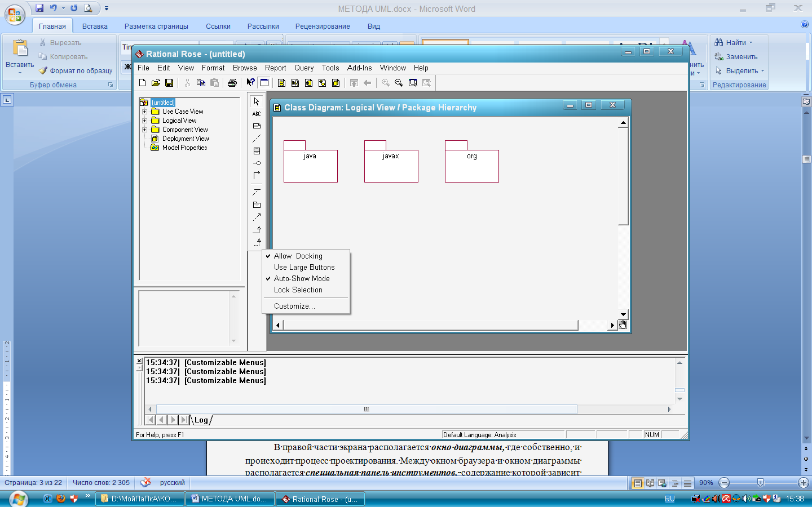Pick the Association Class tool

[x=257, y=193]
